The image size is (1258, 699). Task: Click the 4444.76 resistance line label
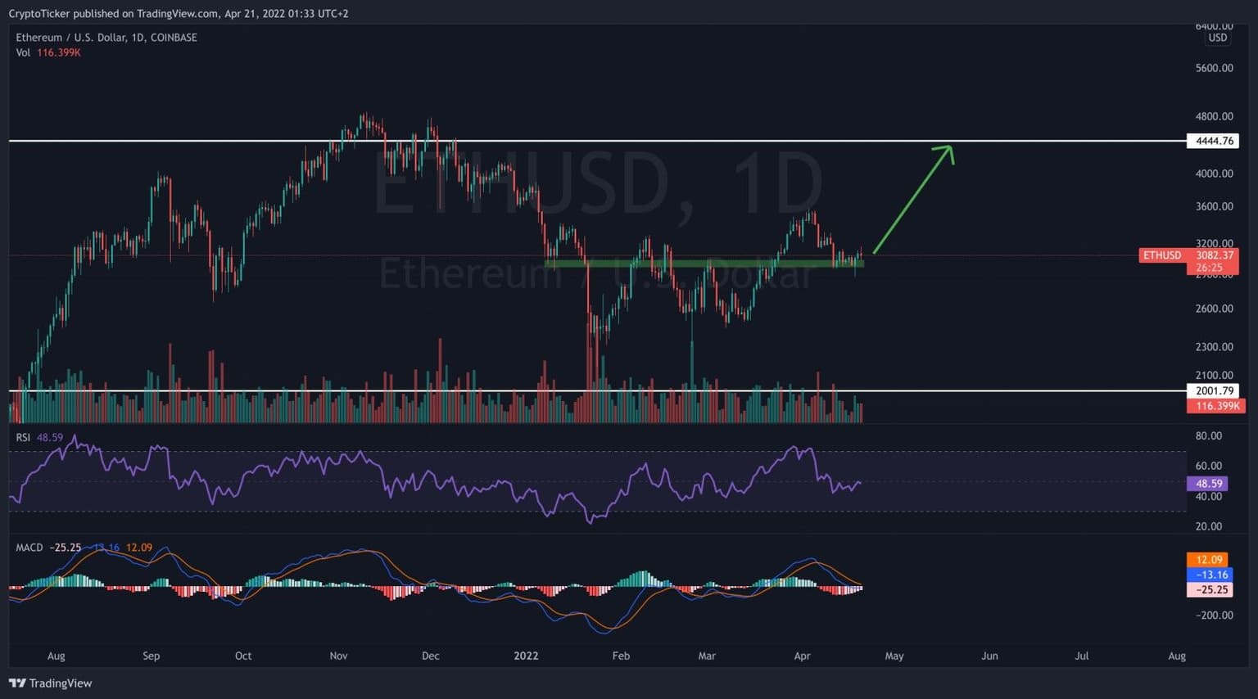pyautogui.click(x=1213, y=141)
